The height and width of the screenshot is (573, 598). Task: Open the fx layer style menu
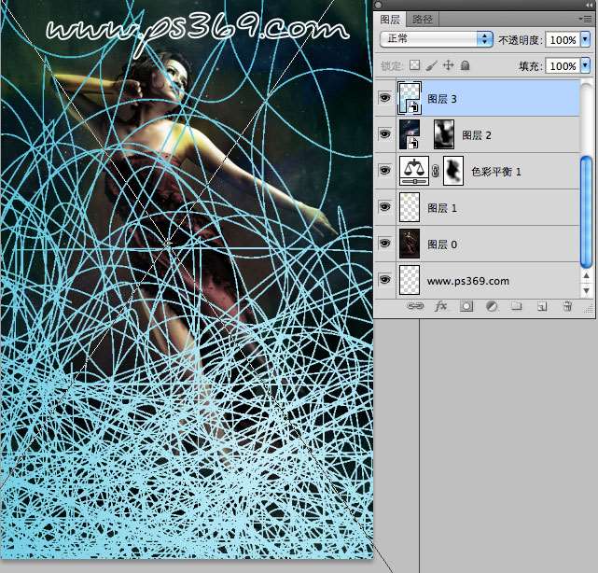pos(441,306)
